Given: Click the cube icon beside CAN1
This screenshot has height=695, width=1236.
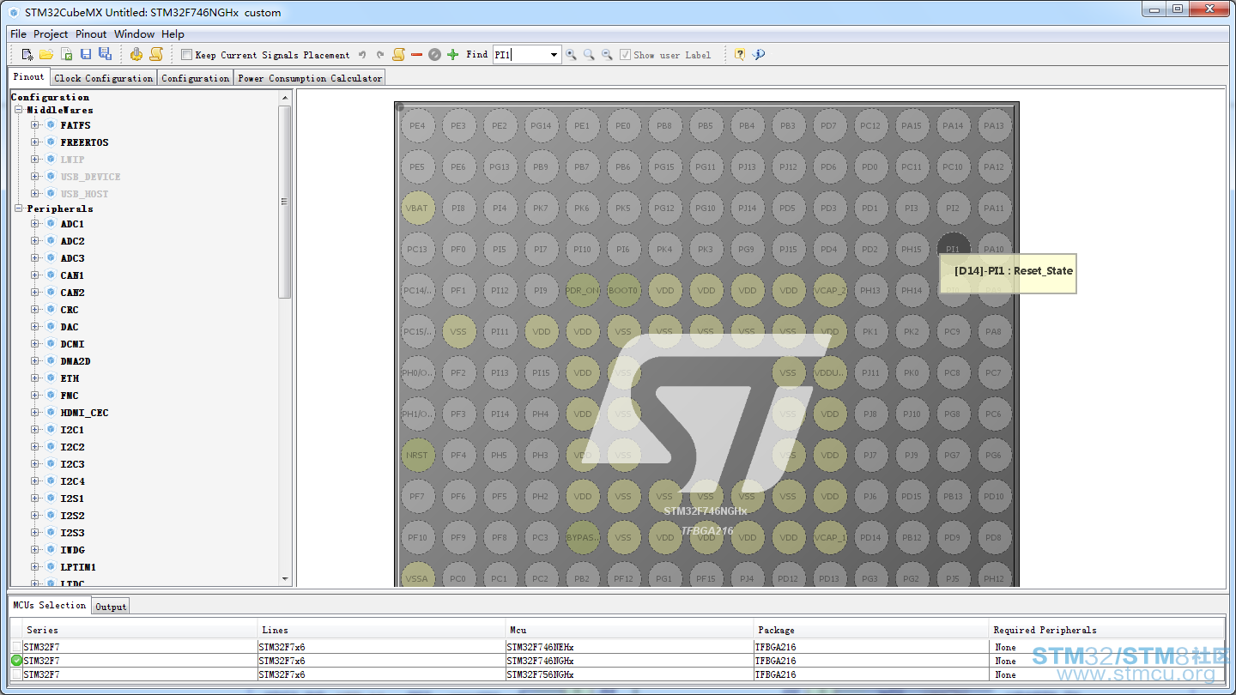Looking at the screenshot, I should pyautogui.click(x=51, y=275).
